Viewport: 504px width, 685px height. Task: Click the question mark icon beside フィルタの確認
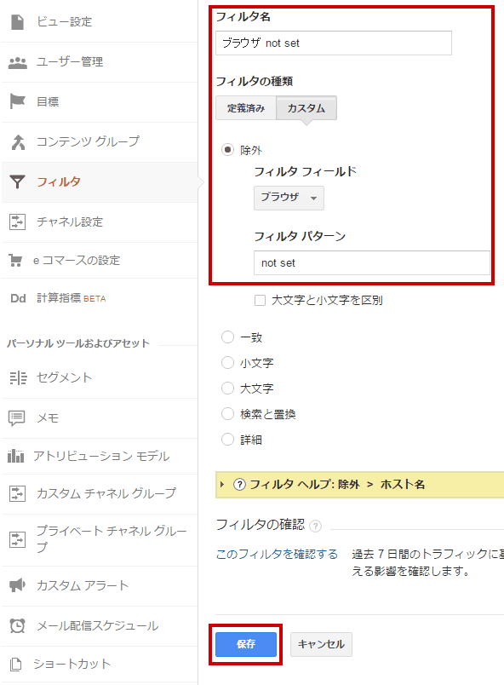316,526
